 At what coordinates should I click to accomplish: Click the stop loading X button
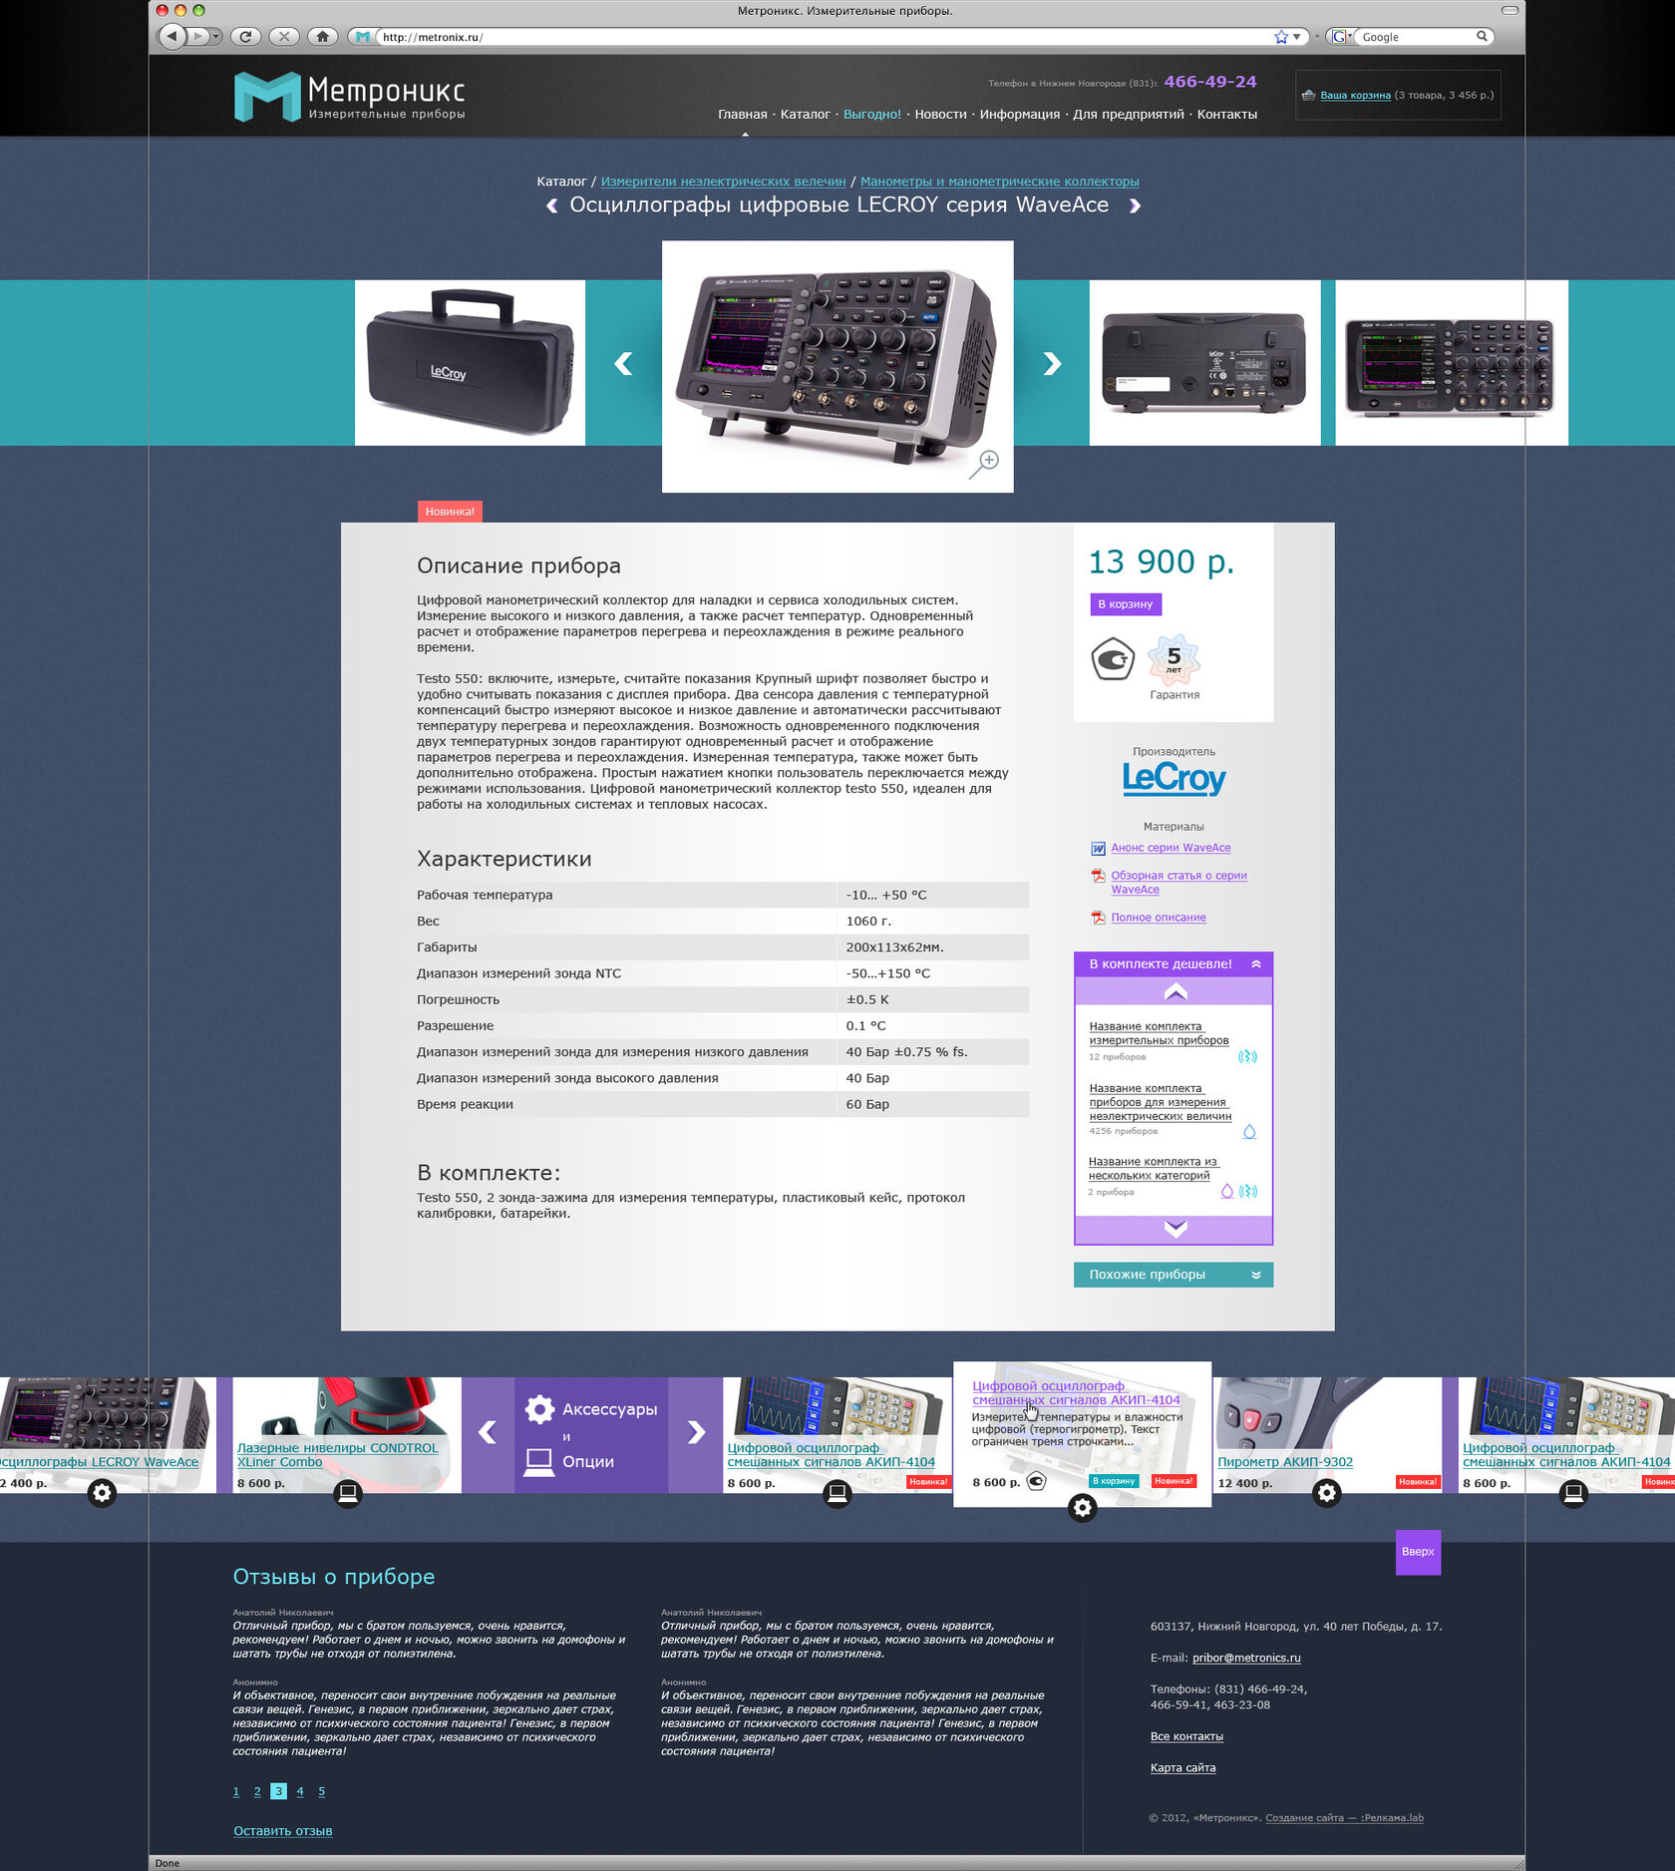point(284,37)
